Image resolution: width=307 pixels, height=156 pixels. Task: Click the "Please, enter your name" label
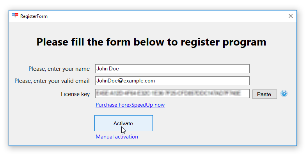(59, 69)
